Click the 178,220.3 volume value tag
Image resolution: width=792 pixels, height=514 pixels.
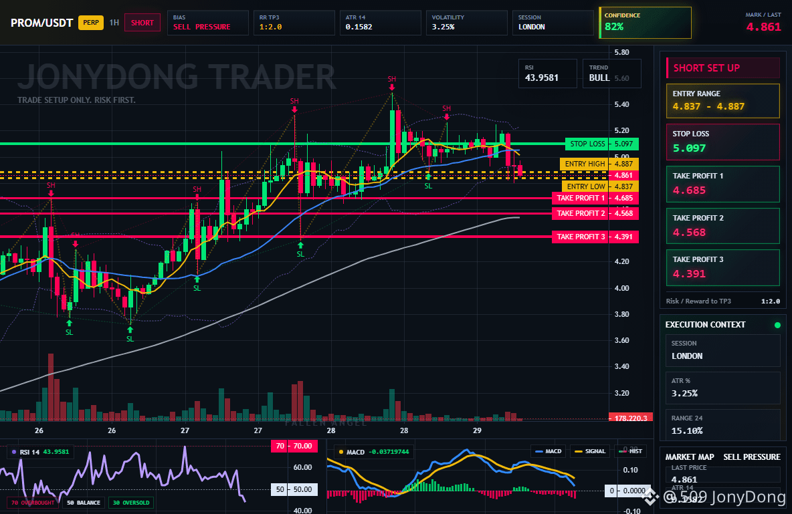point(631,418)
